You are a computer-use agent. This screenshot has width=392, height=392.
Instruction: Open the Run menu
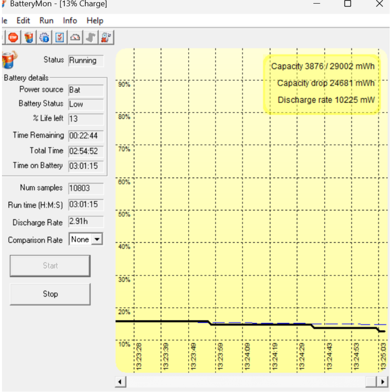pos(46,21)
